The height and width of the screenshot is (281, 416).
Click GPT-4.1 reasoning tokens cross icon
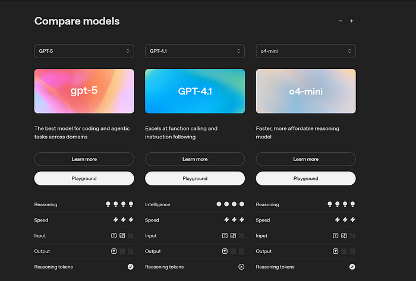coord(241,267)
